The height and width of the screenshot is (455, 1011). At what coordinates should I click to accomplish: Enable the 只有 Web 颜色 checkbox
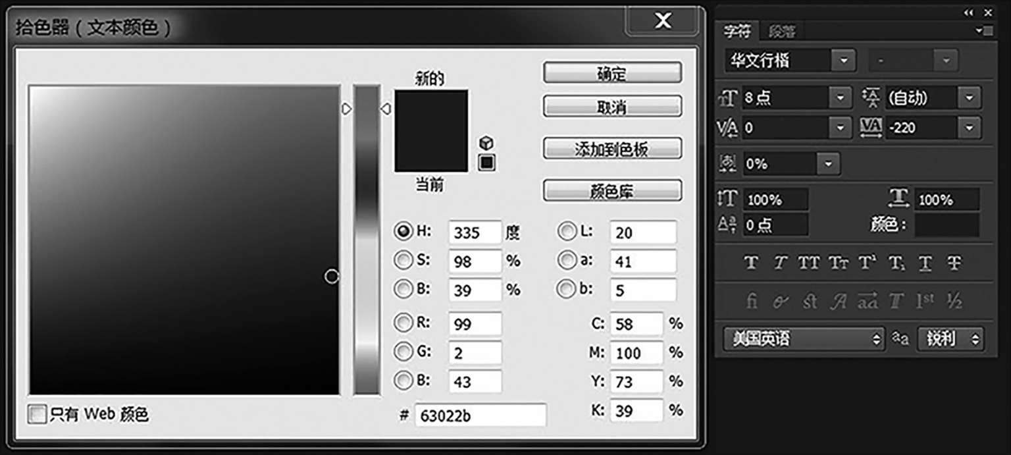click(x=38, y=414)
